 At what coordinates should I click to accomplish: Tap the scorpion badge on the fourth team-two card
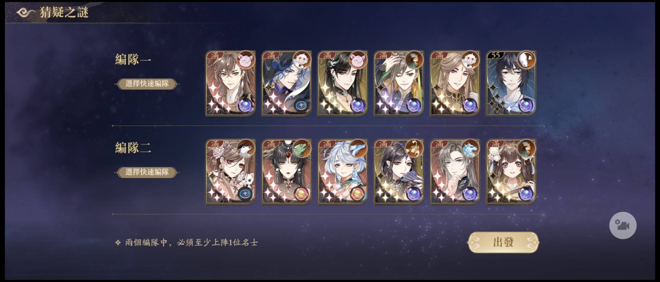[x=414, y=149]
